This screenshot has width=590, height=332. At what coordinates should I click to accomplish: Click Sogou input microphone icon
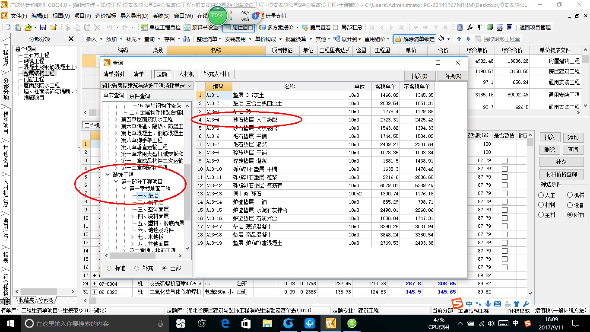[488, 304]
